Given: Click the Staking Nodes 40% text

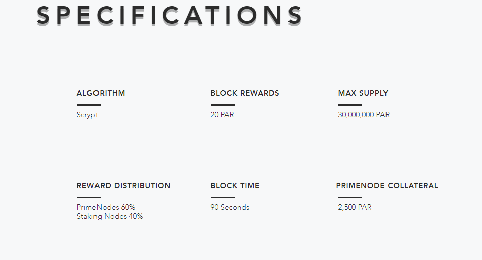Looking at the screenshot, I should point(110,216).
